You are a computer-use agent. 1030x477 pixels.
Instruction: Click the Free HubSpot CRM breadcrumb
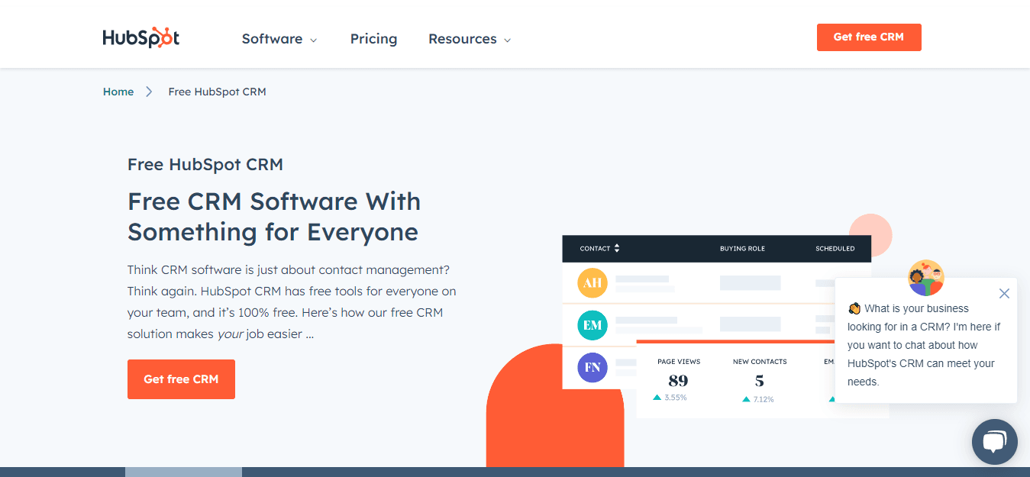217,92
